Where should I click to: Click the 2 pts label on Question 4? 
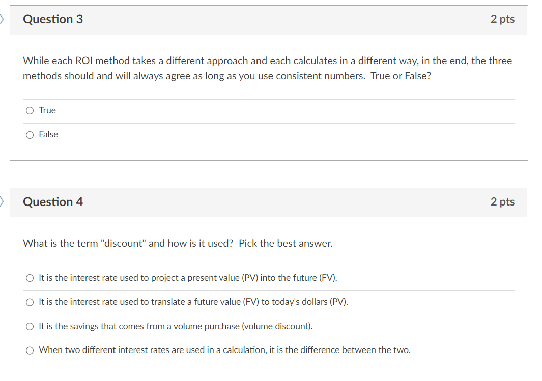pos(502,202)
